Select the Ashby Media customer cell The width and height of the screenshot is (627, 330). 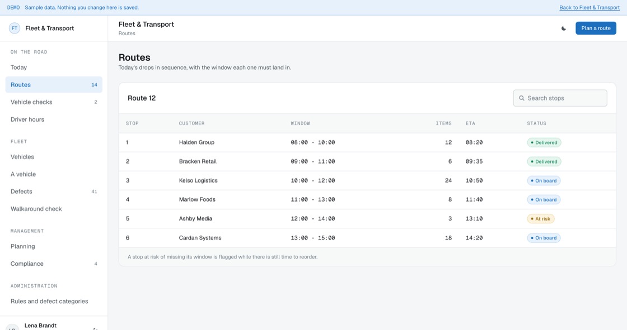click(x=195, y=219)
